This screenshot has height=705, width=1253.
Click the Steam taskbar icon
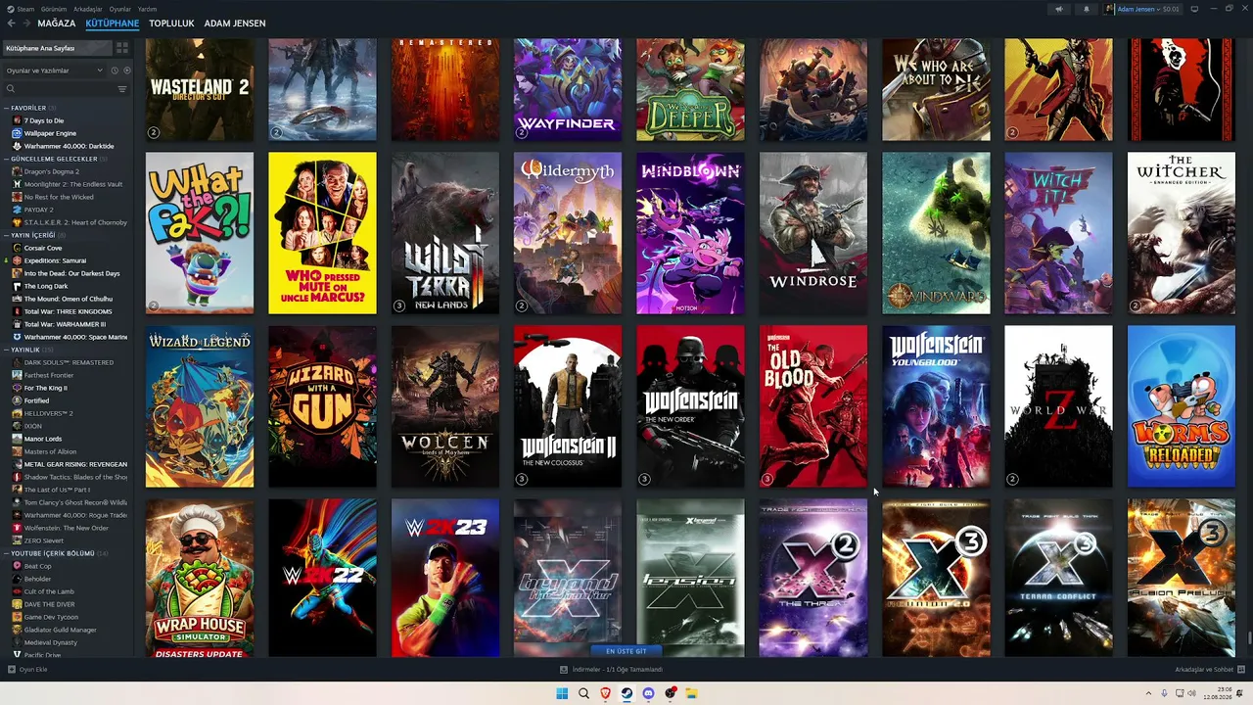626,693
